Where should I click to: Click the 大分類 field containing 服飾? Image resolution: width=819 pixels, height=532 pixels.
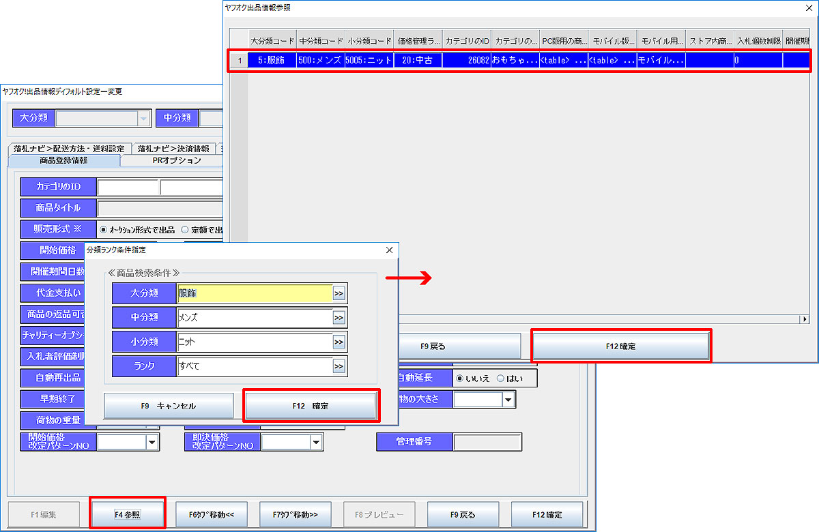[255, 293]
